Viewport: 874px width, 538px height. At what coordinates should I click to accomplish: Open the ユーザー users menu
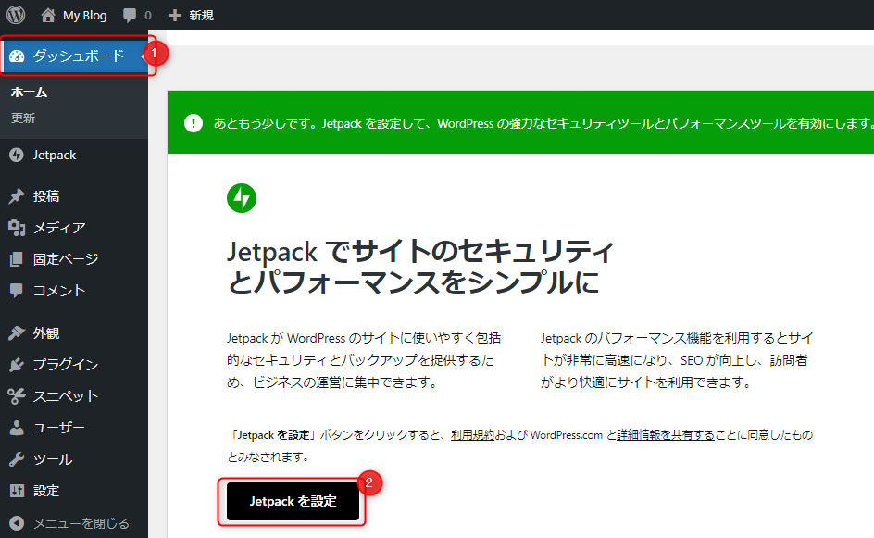58,428
